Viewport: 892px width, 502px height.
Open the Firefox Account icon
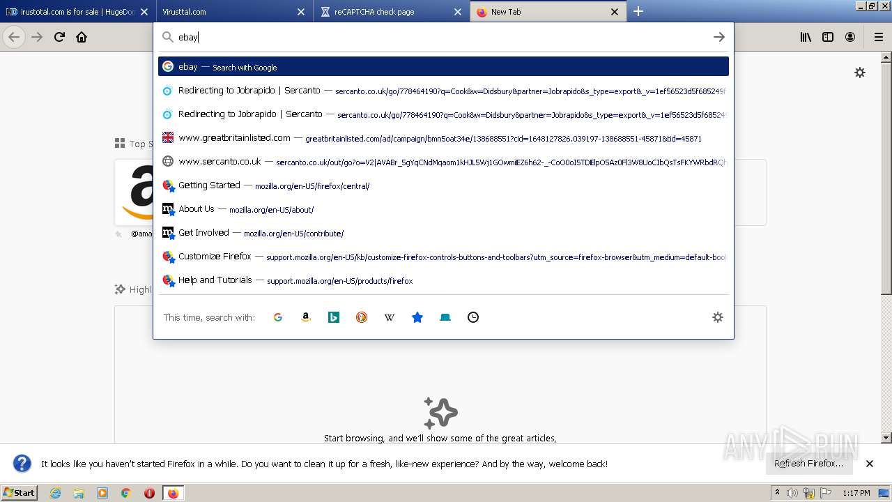tap(850, 37)
